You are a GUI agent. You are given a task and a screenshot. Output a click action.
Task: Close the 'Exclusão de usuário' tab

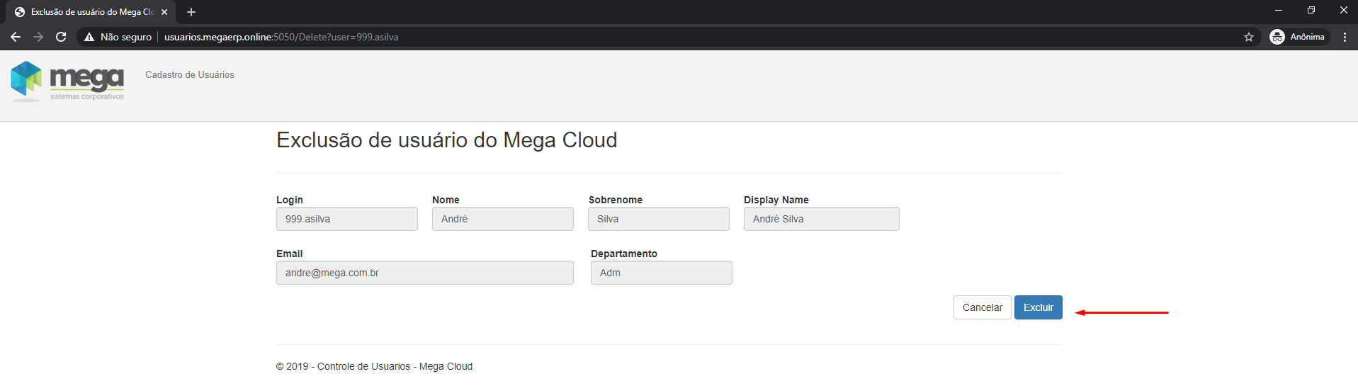tap(164, 12)
